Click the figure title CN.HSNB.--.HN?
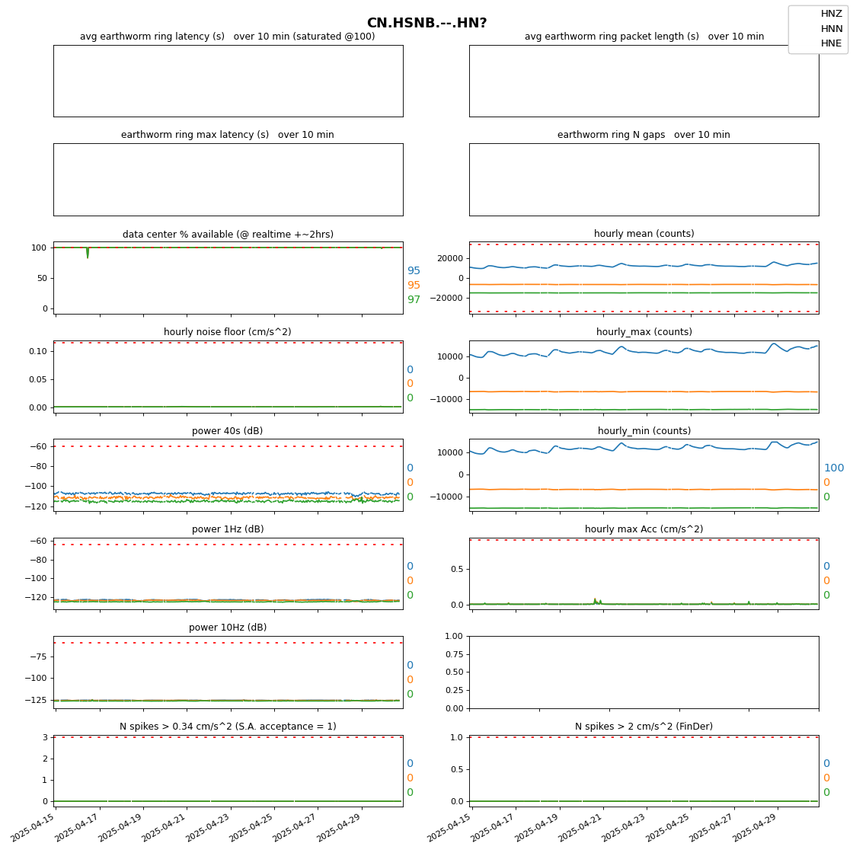The height and width of the screenshot is (853, 853). pos(426,23)
